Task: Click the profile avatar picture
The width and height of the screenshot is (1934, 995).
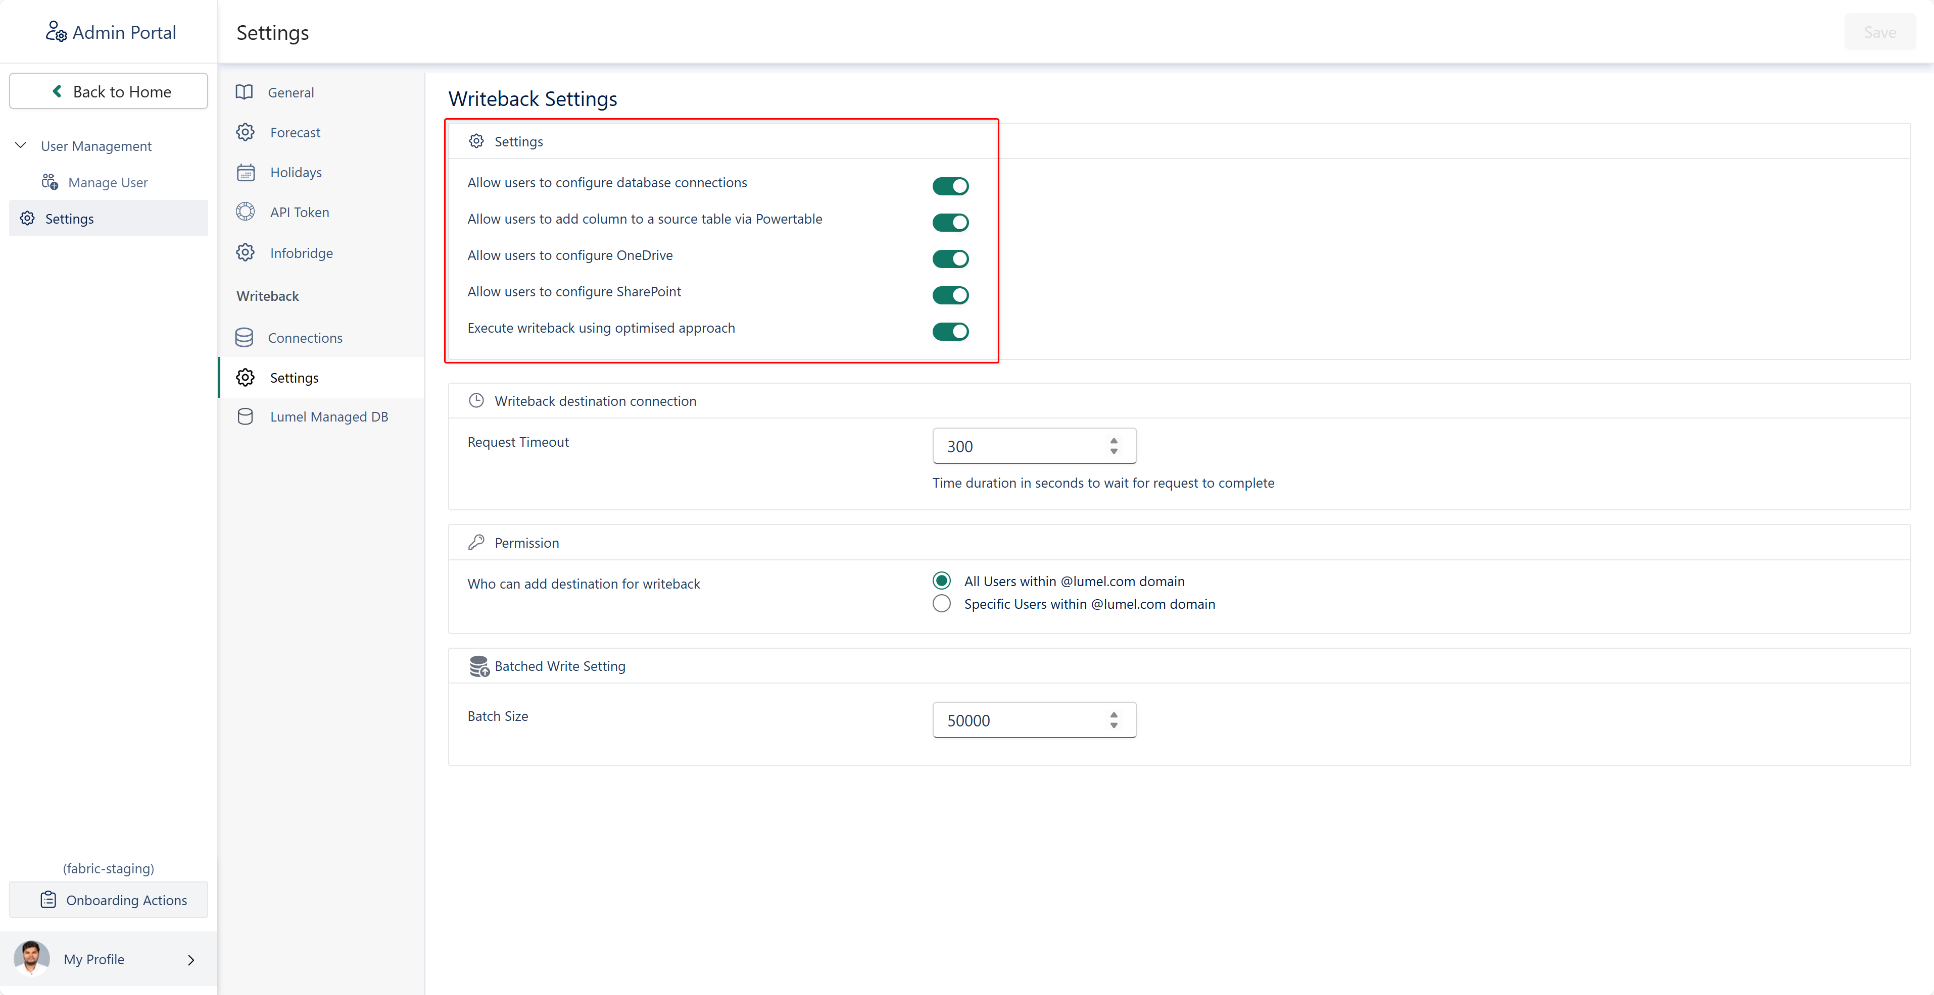Action: click(x=31, y=958)
